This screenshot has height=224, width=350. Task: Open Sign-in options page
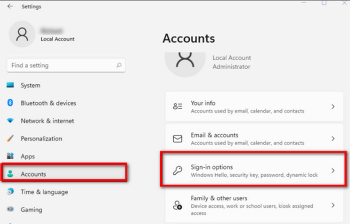[254, 169]
